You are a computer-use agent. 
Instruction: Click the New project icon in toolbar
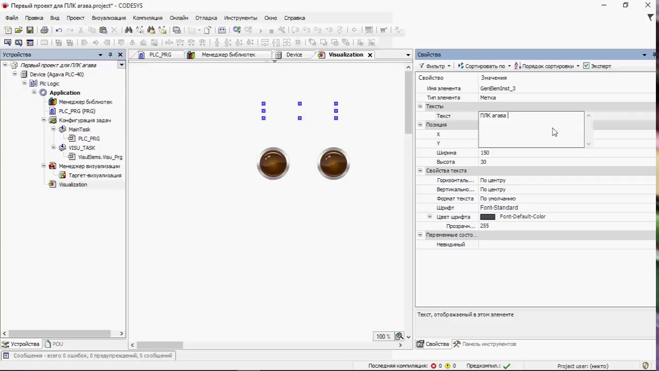(x=8, y=30)
